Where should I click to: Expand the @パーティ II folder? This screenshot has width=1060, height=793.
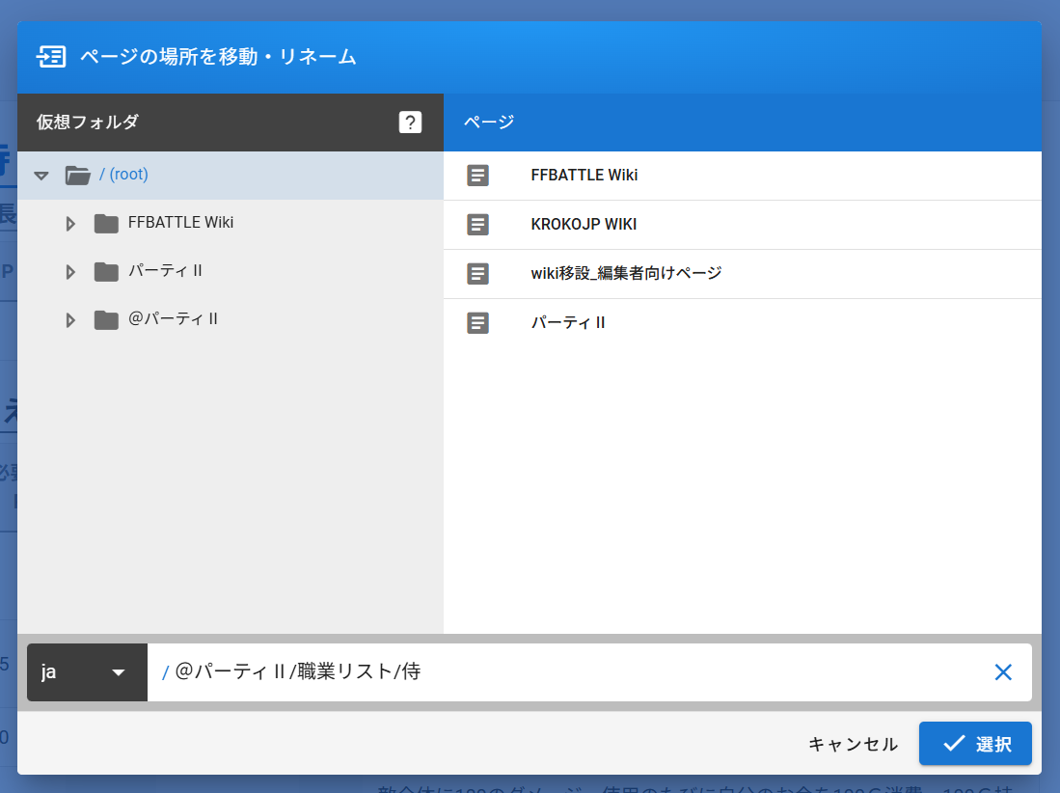pyautogui.click(x=69, y=320)
